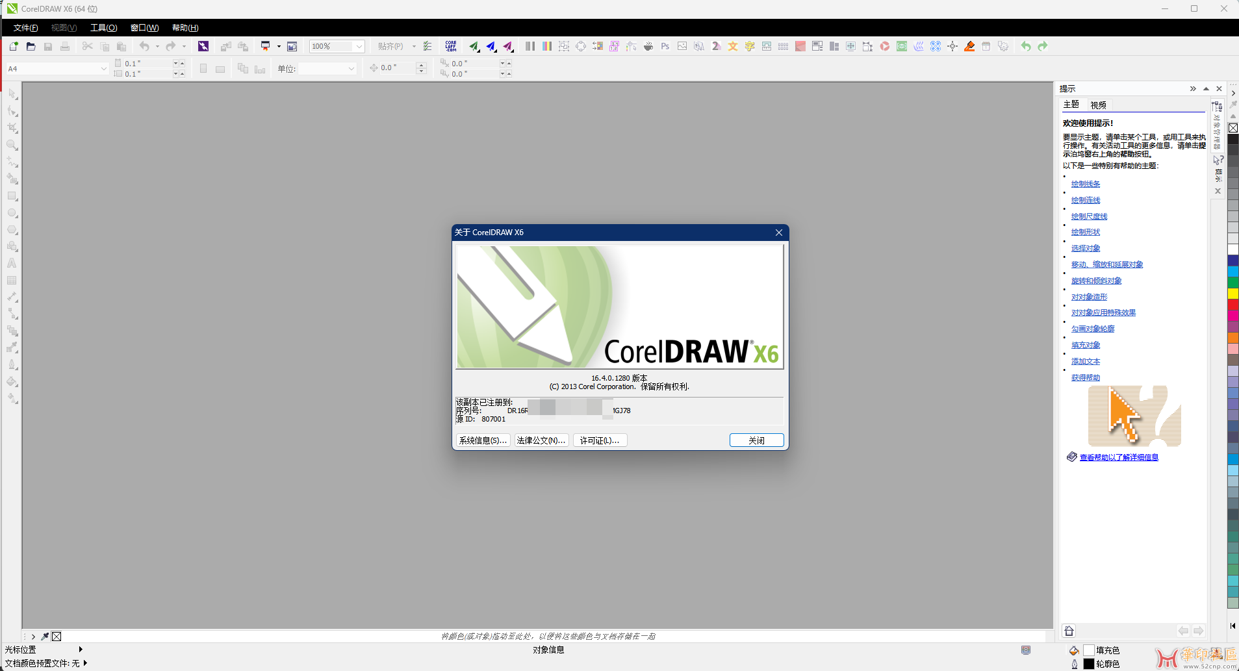Image resolution: width=1239 pixels, height=671 pixels.
Task: Open the export launcher dropdown arrow
Action: click(x=279, y=46)
